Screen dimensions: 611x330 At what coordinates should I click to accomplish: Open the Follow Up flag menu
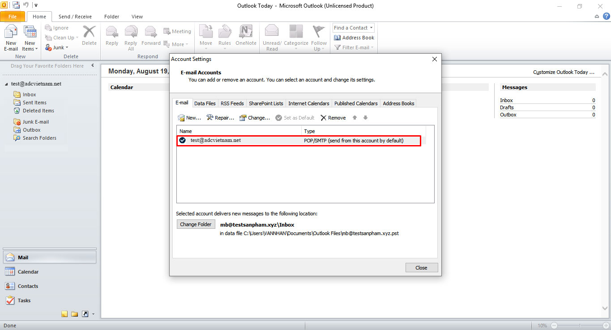(x=319, y=38)
